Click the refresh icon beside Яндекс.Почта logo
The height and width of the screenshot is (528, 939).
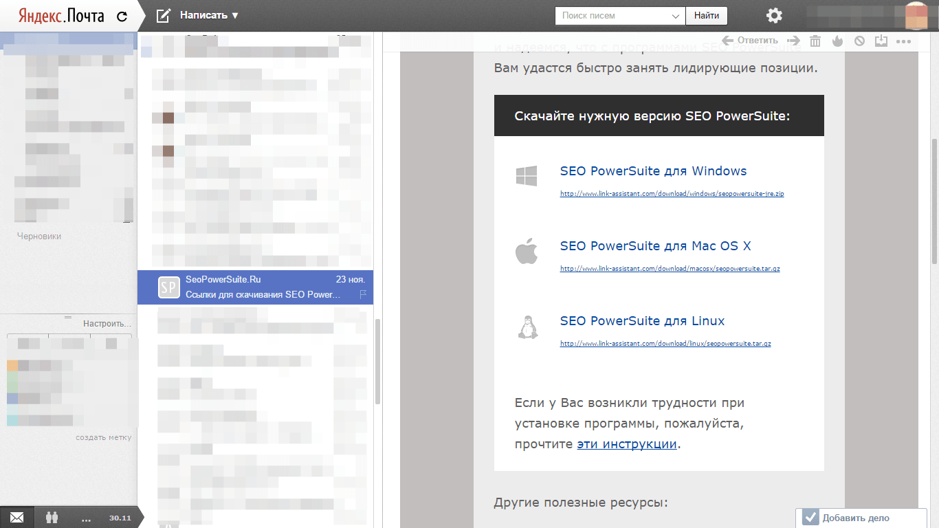pyautogui.click(x=122, y=16)
